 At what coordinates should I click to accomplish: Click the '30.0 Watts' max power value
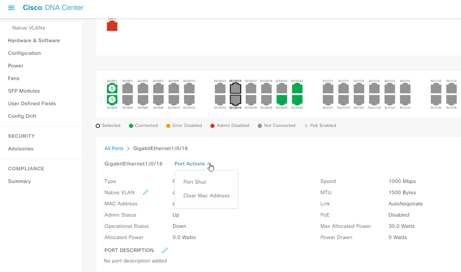[401, 226]
